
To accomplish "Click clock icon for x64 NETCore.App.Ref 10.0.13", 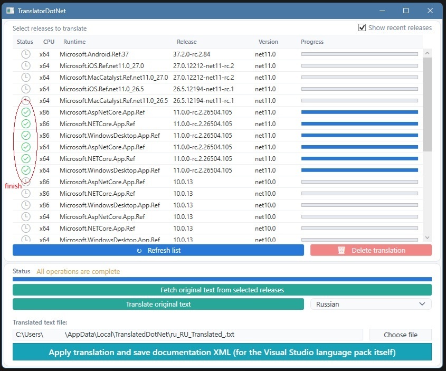I will point(26,229).
